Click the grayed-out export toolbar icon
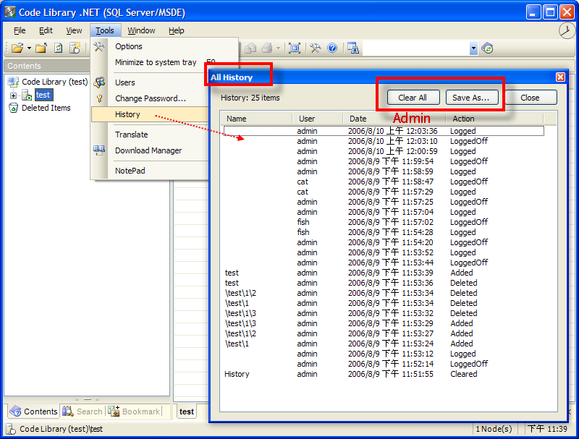 click(x=250, y=48)
